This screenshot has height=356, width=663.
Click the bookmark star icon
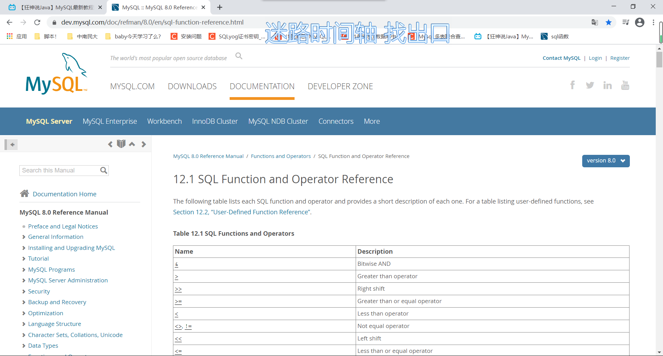(608, 22)
